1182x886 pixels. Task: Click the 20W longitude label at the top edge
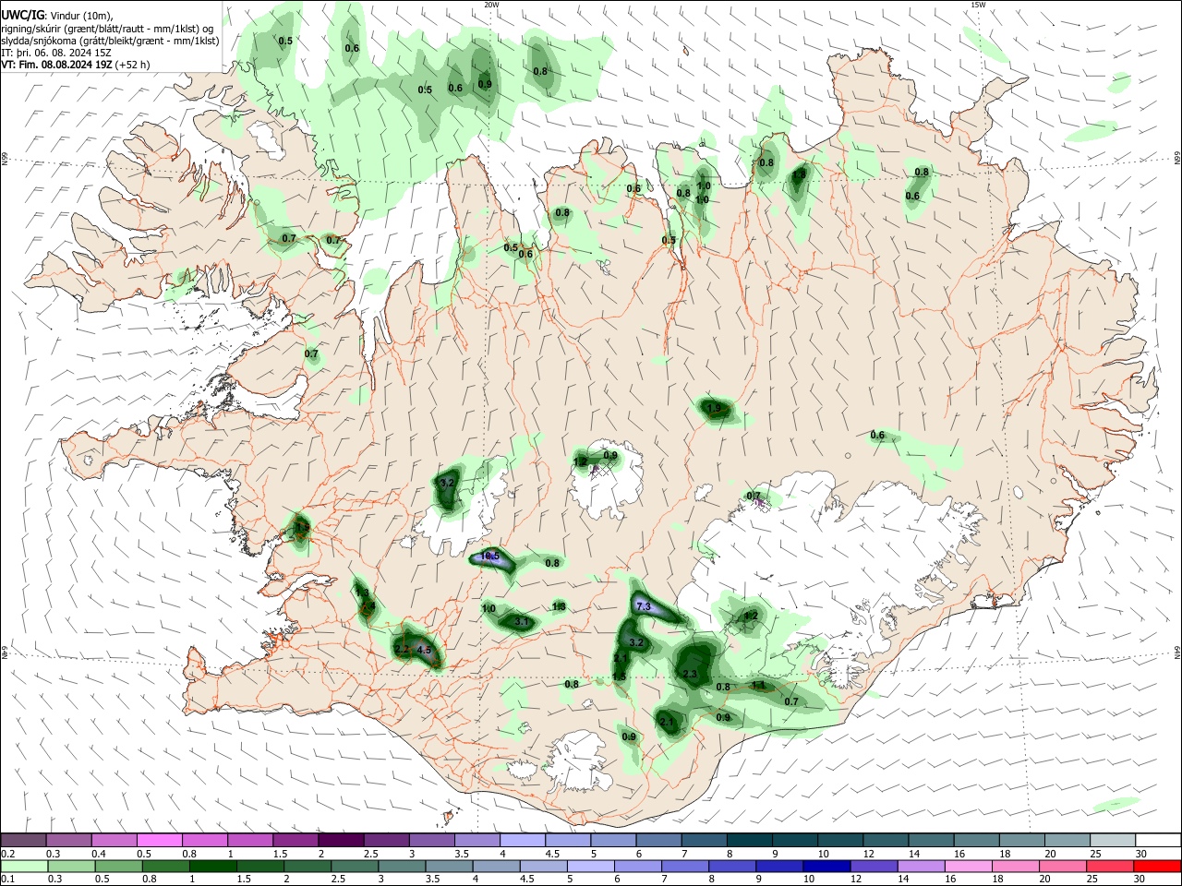point(491,5)
